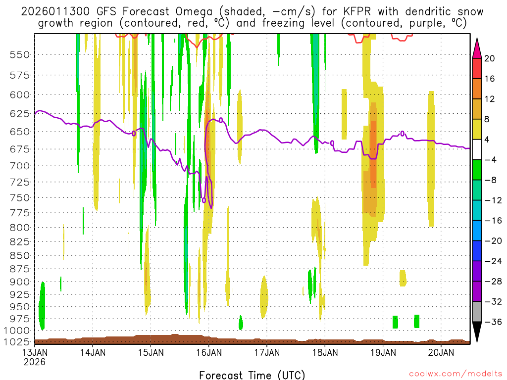Jump to the 20JAN time axis label

(x=441, y=353)
